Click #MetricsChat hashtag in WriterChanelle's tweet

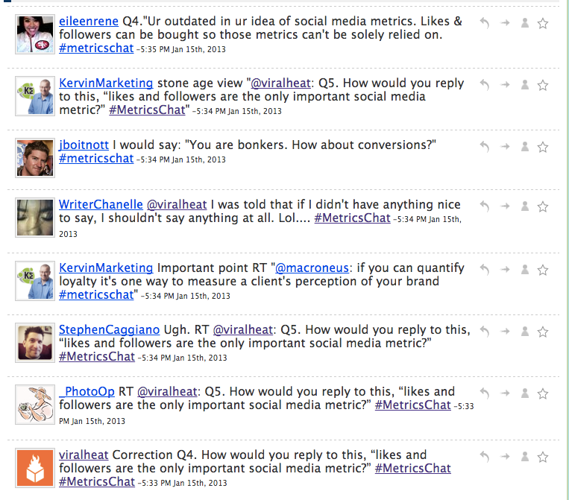(352, 218)
